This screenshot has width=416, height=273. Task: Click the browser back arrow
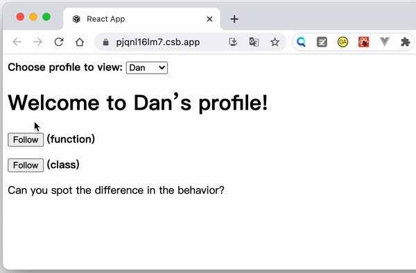17,42
